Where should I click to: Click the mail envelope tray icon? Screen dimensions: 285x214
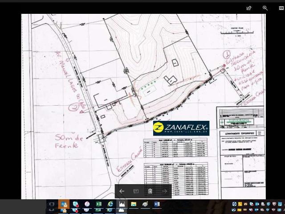(245, 204)
